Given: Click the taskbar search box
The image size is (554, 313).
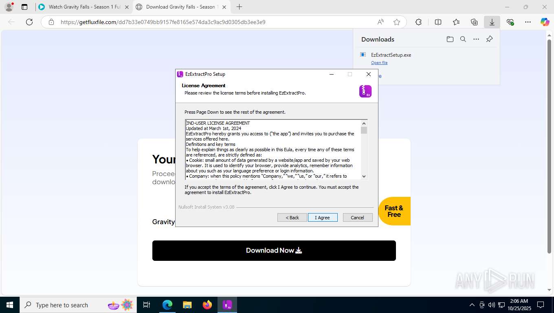Looking at the screenshot, I should (78, 305).
